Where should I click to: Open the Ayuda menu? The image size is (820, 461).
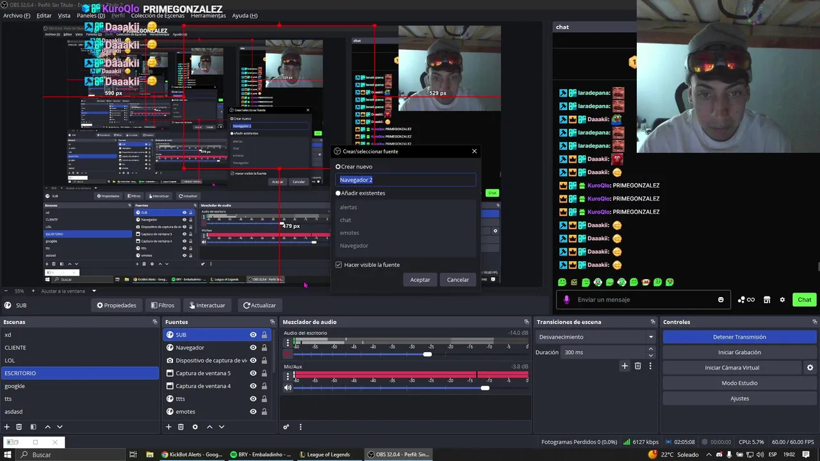[x=245, y=15]
